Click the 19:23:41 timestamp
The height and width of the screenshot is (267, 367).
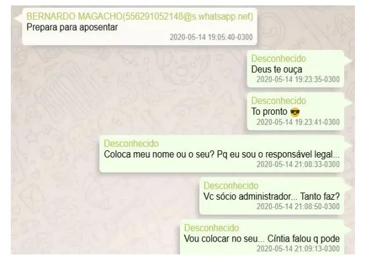pos(298,122)
